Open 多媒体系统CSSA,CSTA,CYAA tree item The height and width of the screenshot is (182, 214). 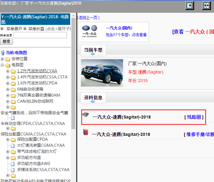click(x=43, y=170)
